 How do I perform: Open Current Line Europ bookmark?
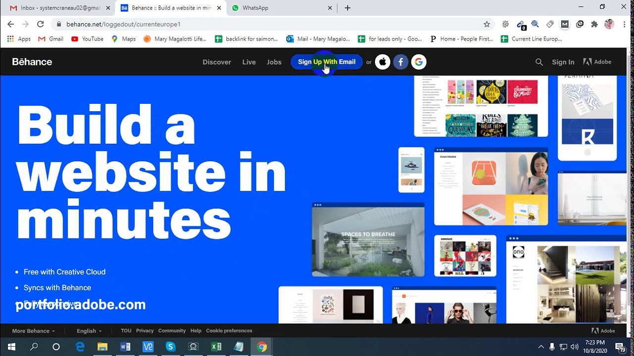pos(531,39)
